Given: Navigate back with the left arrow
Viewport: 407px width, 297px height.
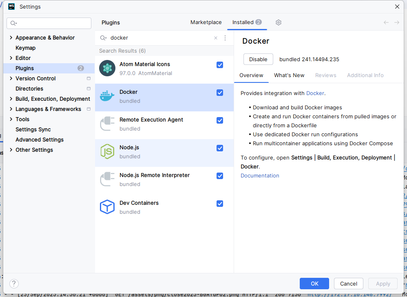Looking at the screenshot, I should (386, 22).
